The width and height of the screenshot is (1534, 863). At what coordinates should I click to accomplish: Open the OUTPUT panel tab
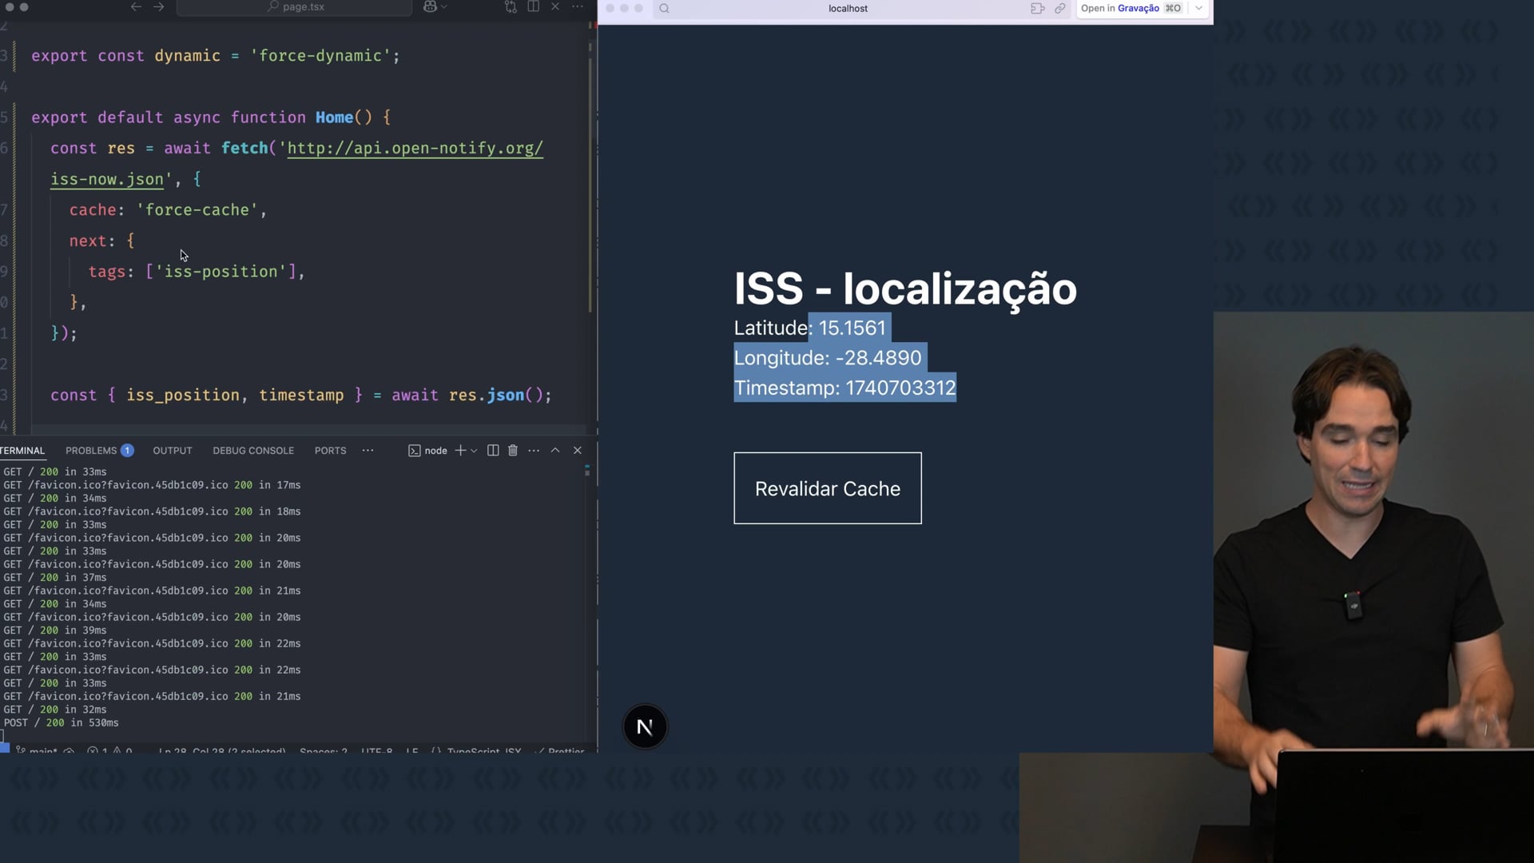tap(173, 451)
